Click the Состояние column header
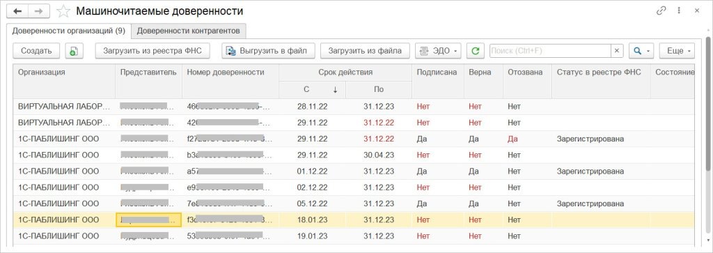 (x=673, y=81)
